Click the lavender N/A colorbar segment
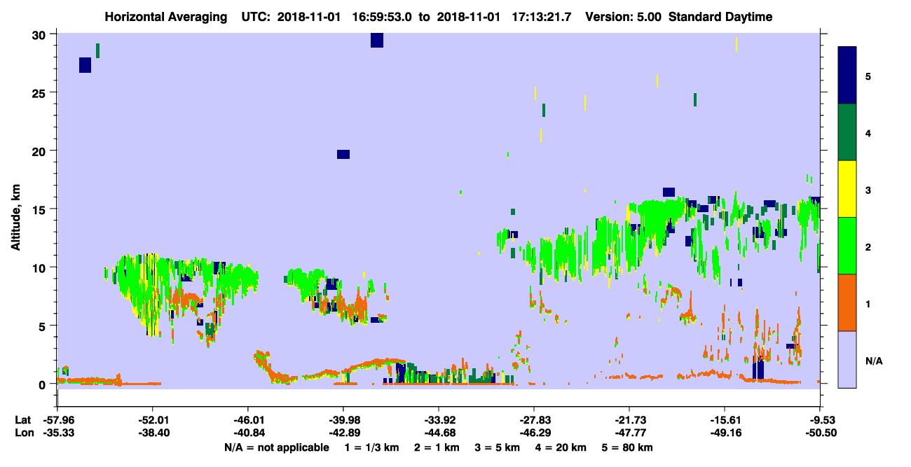The height and width of the screenshot is (467, 911). (847, 359)
